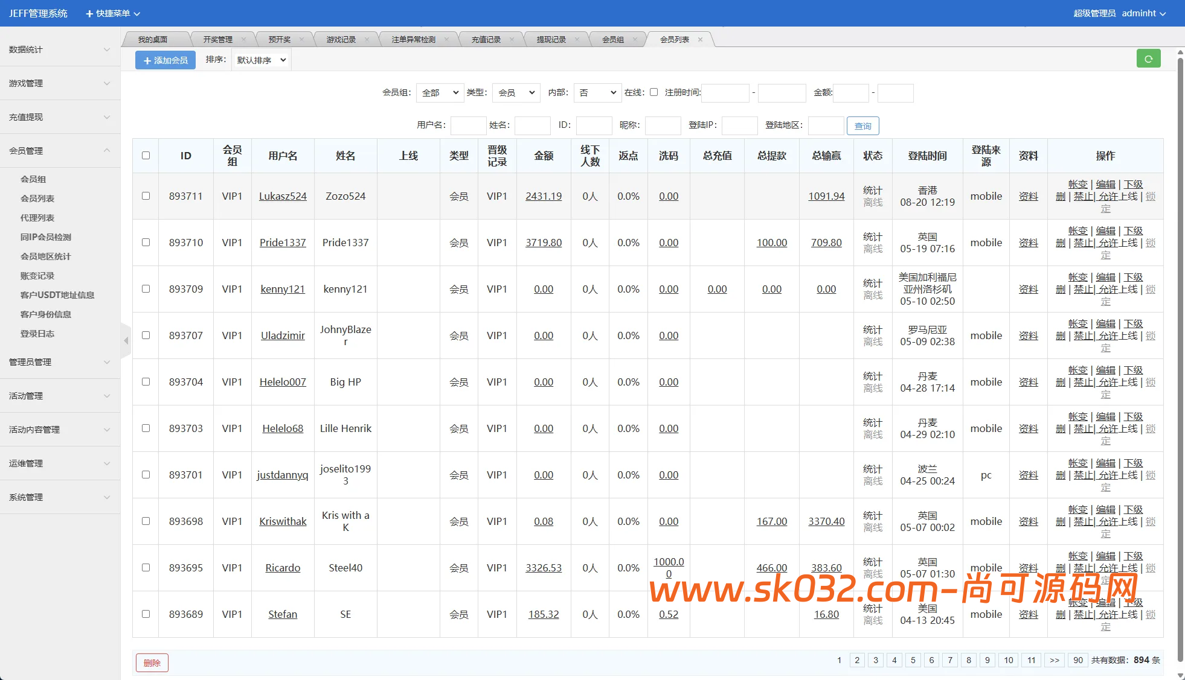
Task: Tick the checkbox for member 893711
Action: (146, 196)
